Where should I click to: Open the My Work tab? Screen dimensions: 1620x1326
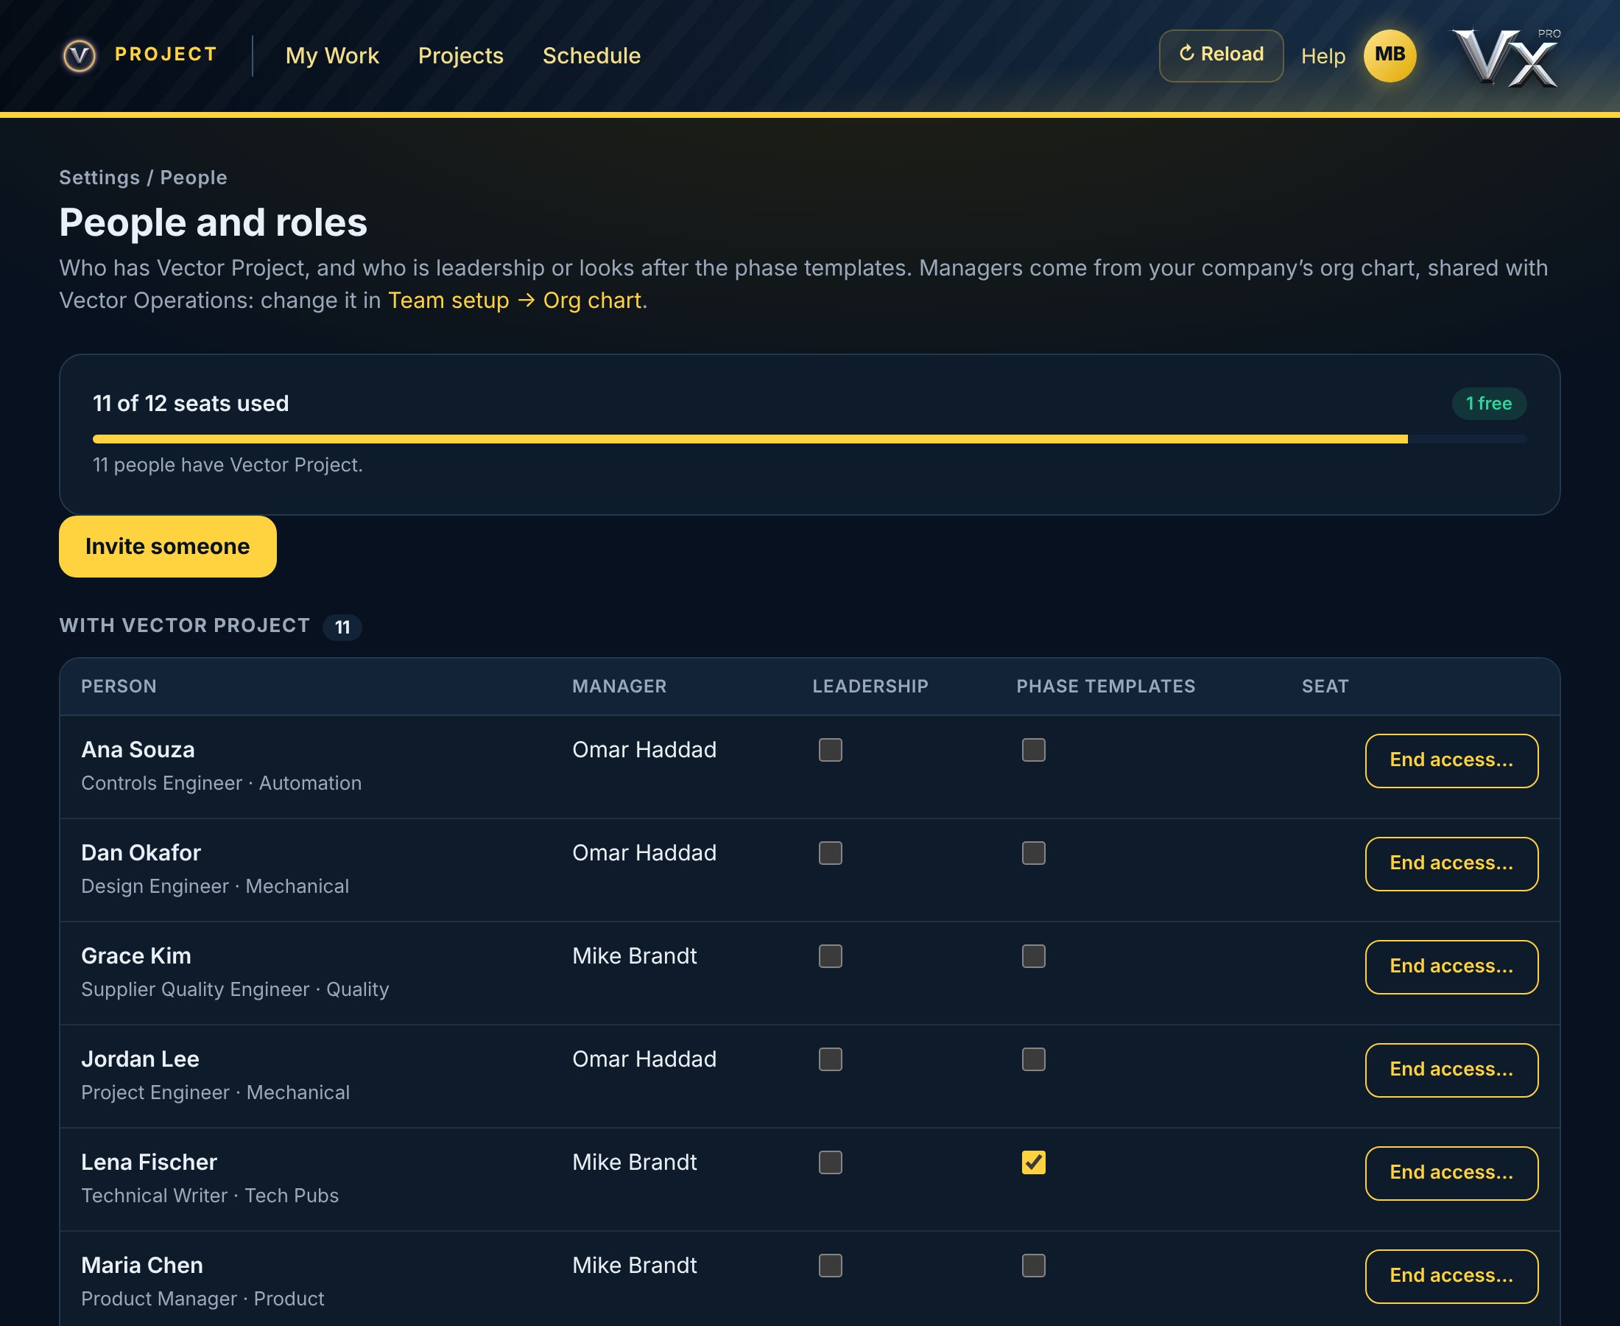pyautogui.click(x=332, y=55)
